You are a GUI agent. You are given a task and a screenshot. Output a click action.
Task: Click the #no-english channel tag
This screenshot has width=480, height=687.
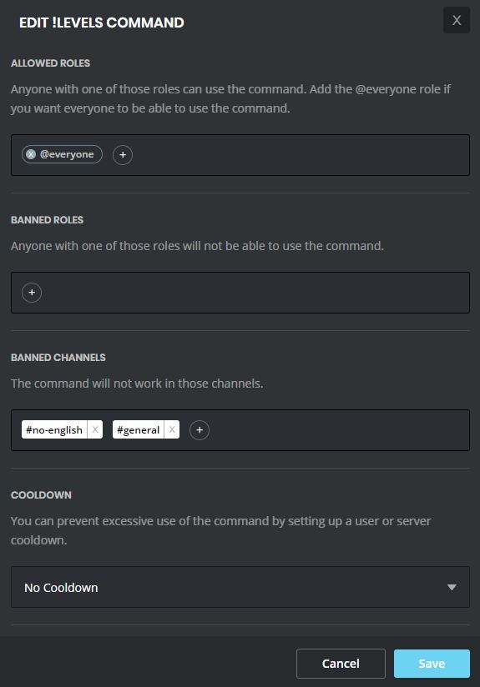54,430
